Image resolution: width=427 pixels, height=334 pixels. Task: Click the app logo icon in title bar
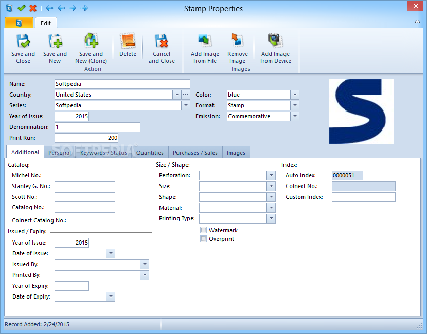(9, 8)
